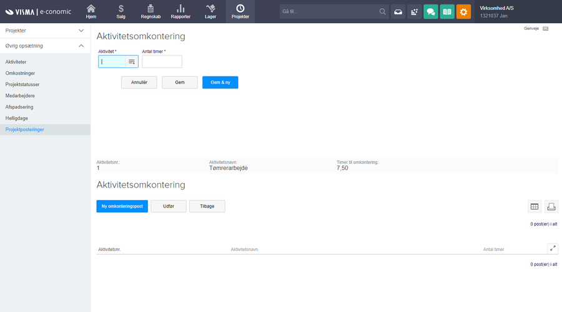Click the apps grid icon in top bar
This screenshot has width=562, height=312.
click(415, 12)
